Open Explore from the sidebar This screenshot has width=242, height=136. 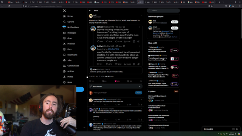pos(68,22)
